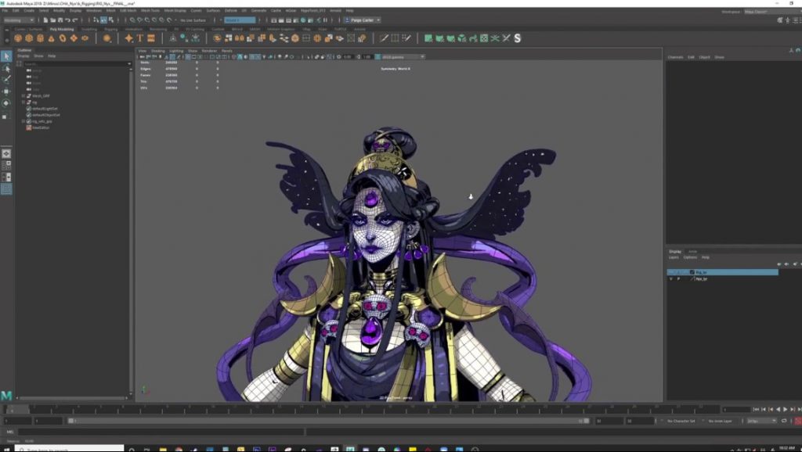Activate the Rotate tool in toolbox
The height and width of the screenshot is (452, 802).
point(6,103)
